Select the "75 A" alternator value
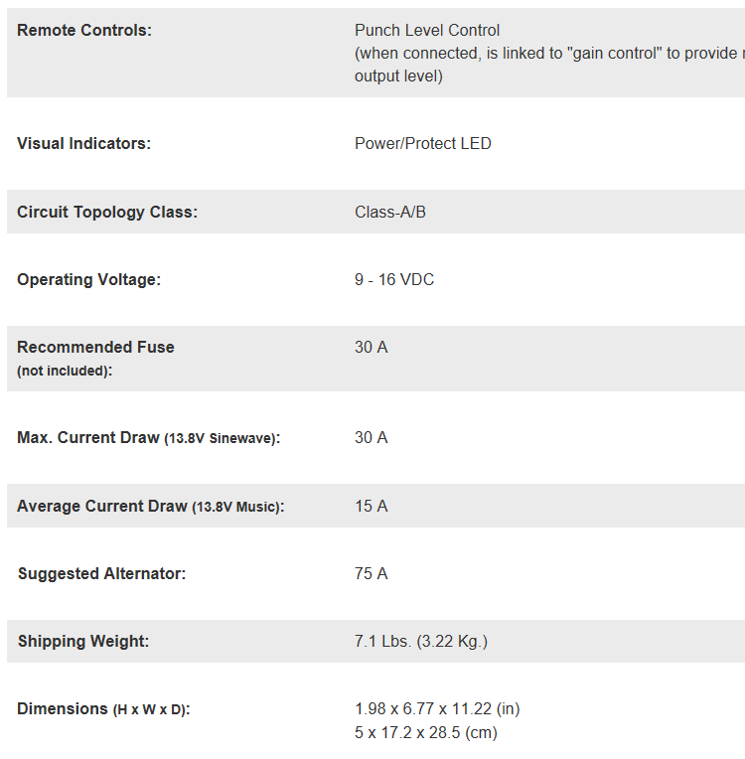Screen dimensions: 745x759 point(371,574)
